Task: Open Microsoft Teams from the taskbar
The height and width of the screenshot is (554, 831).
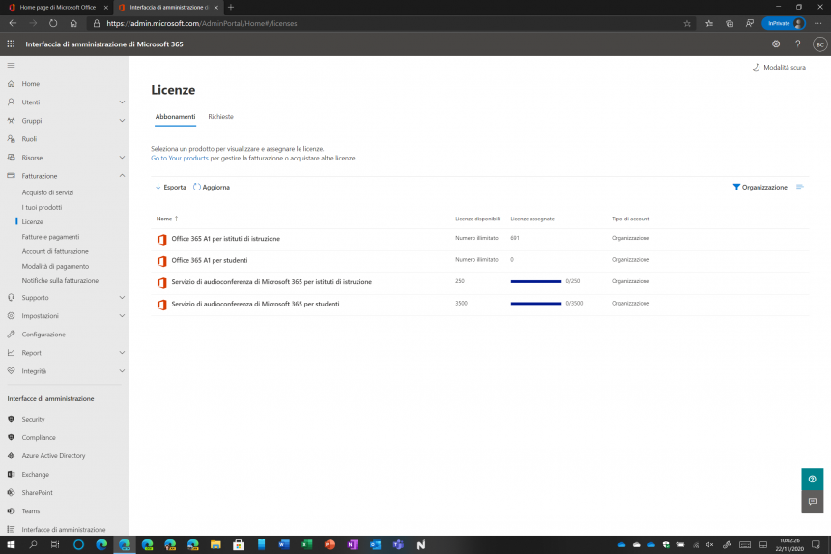Action: point(398,544)
